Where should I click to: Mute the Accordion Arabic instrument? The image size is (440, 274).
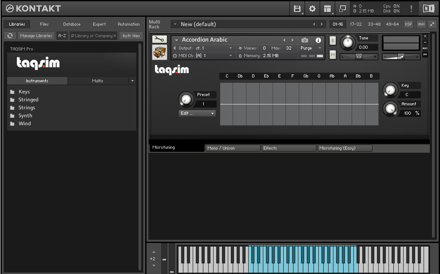333,54
